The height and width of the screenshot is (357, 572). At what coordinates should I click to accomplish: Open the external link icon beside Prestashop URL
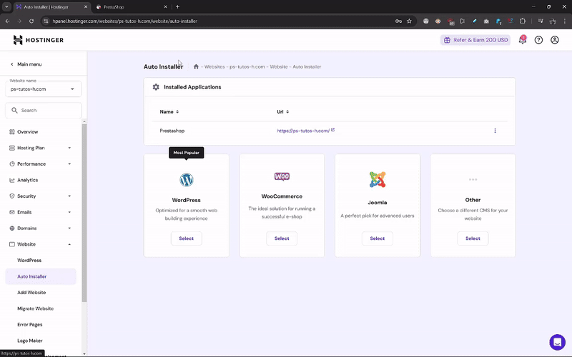pos(332,130)
